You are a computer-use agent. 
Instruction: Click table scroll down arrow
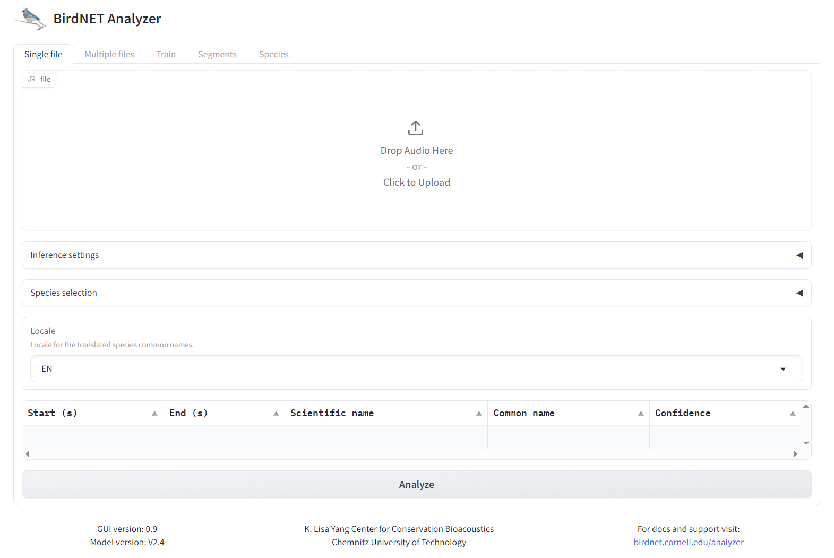pos(806,443)
